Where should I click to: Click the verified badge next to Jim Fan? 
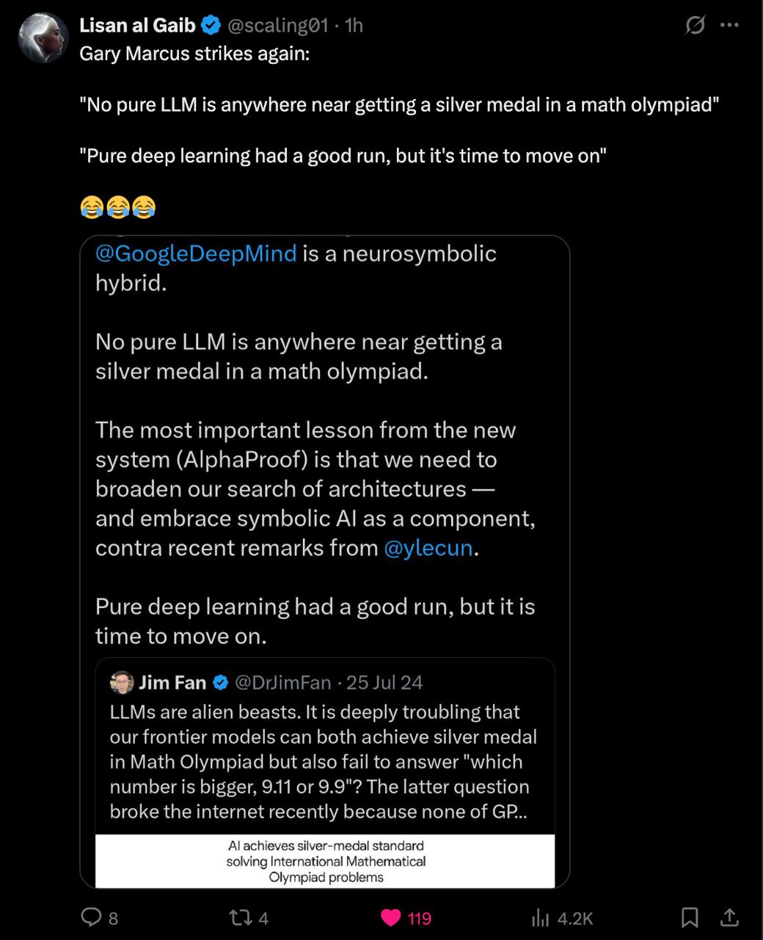(x=220, y=682)
